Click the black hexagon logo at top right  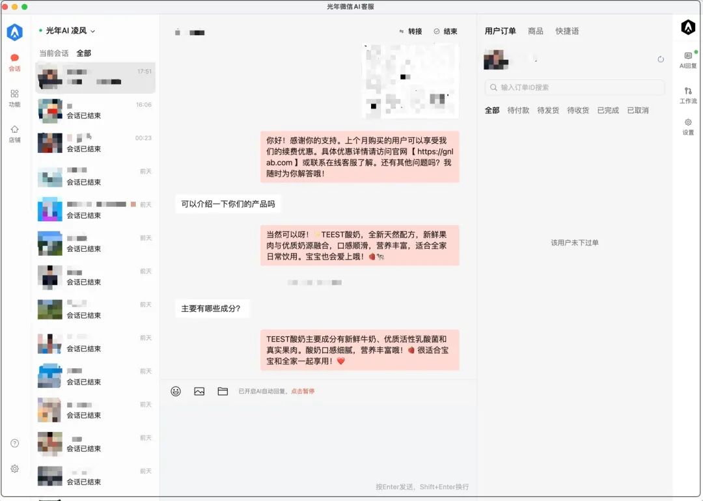[x=688, y=27]
